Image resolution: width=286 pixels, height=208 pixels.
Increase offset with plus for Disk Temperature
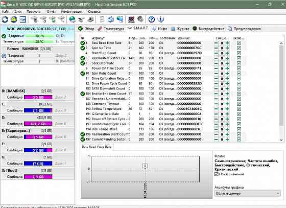pos(227,129)
